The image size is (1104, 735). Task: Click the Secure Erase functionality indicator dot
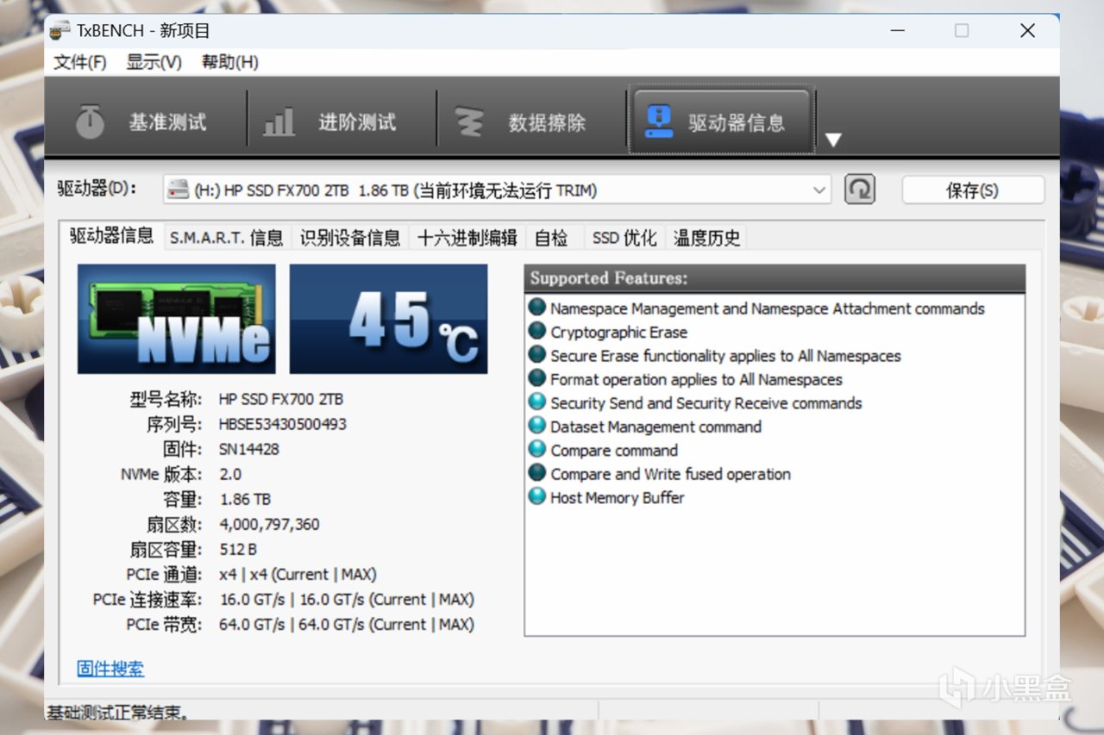[x=536, y=355]
